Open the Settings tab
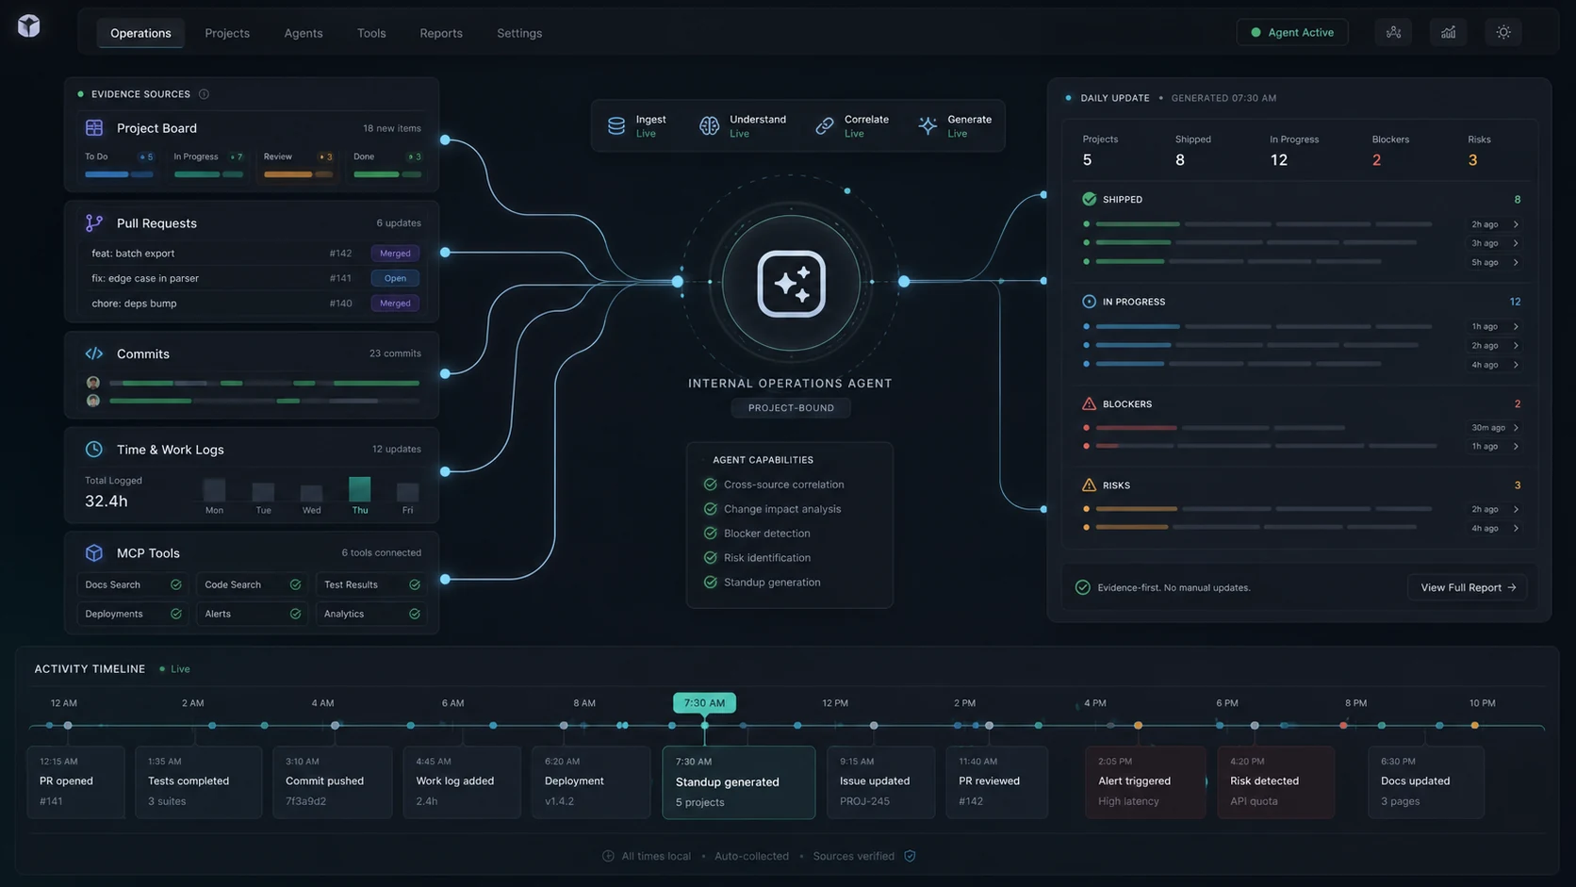 click(519, 33)
